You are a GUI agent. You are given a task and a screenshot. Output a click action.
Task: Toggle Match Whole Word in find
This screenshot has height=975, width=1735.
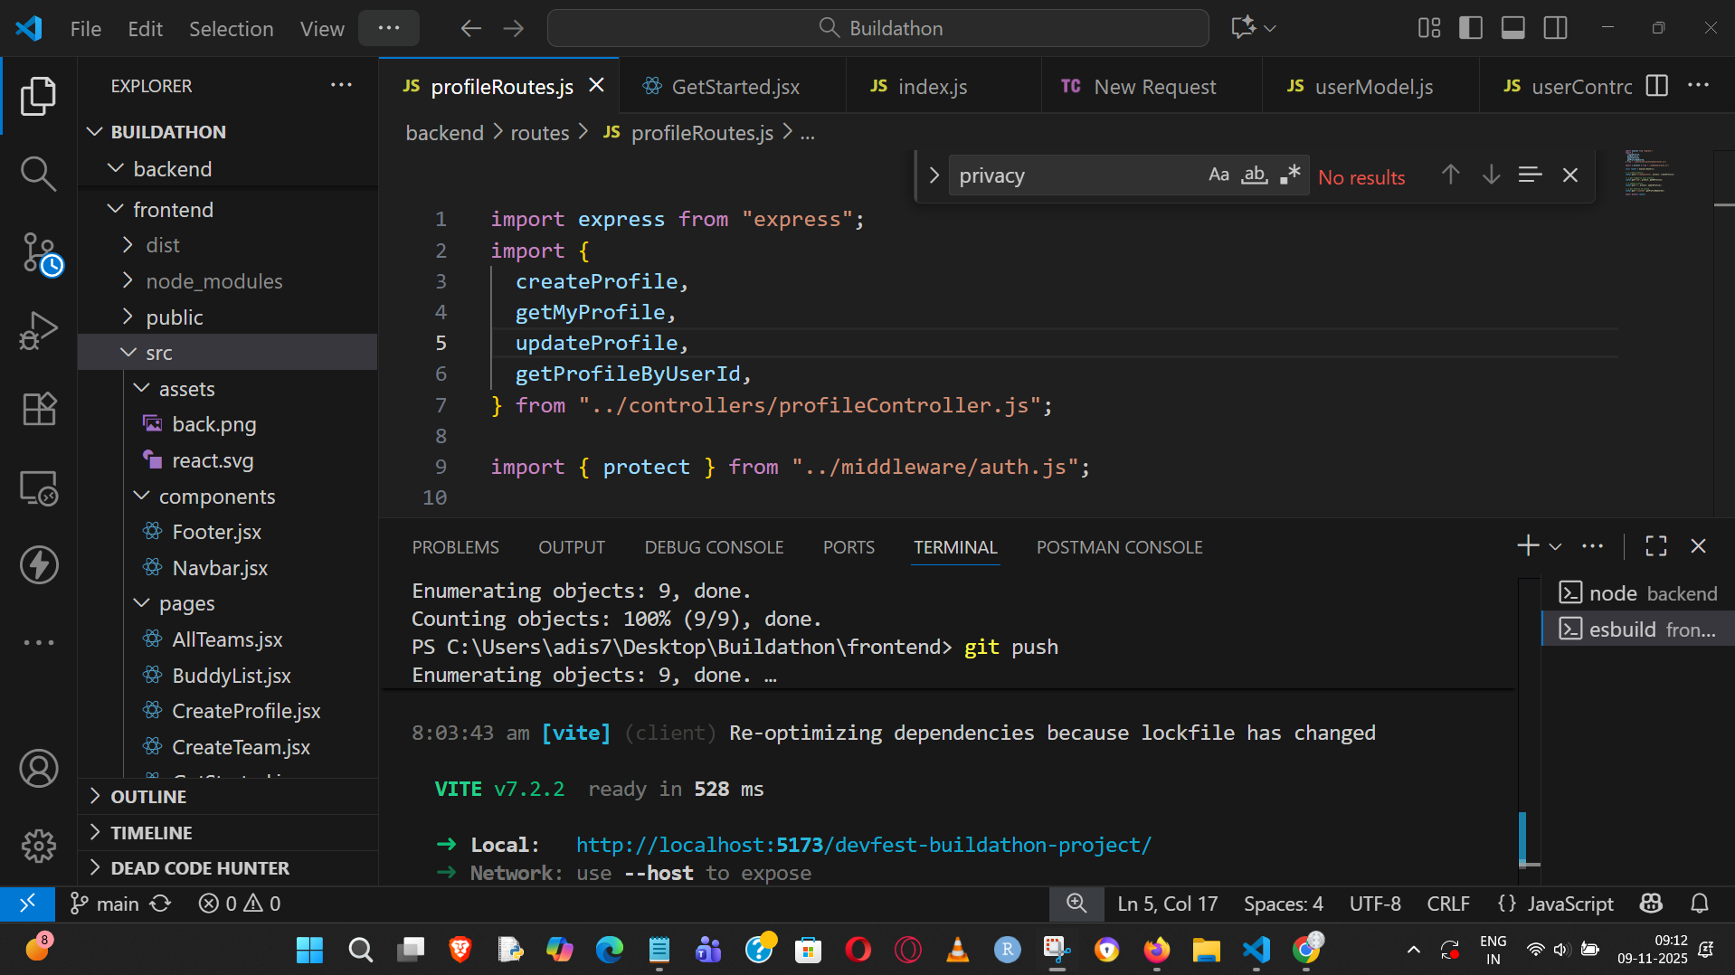pyautogui.click(x=1254, y=175)
